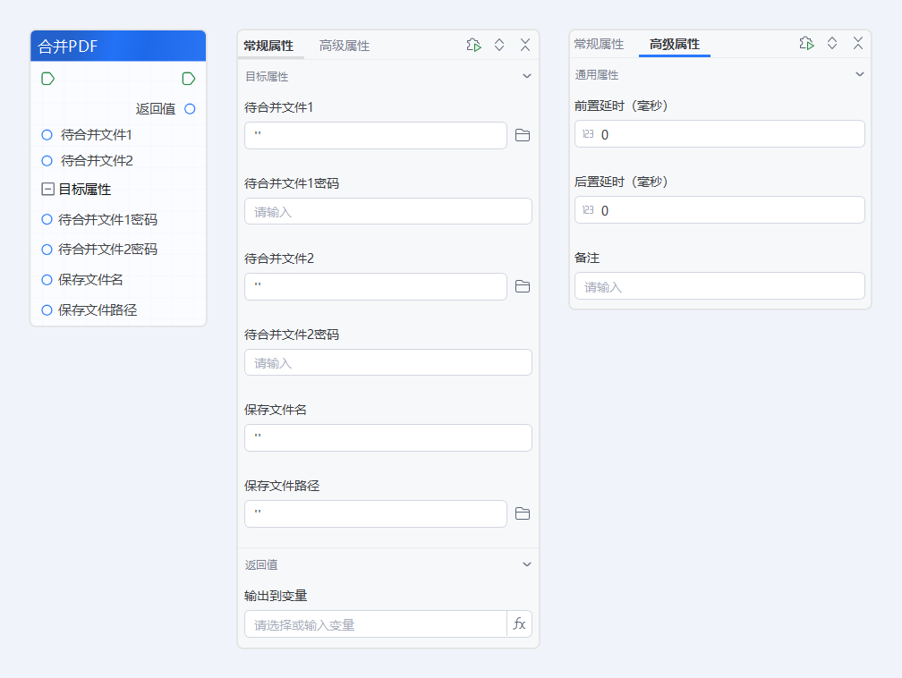Open file picker for 待合并文件2

click(523, 286)
